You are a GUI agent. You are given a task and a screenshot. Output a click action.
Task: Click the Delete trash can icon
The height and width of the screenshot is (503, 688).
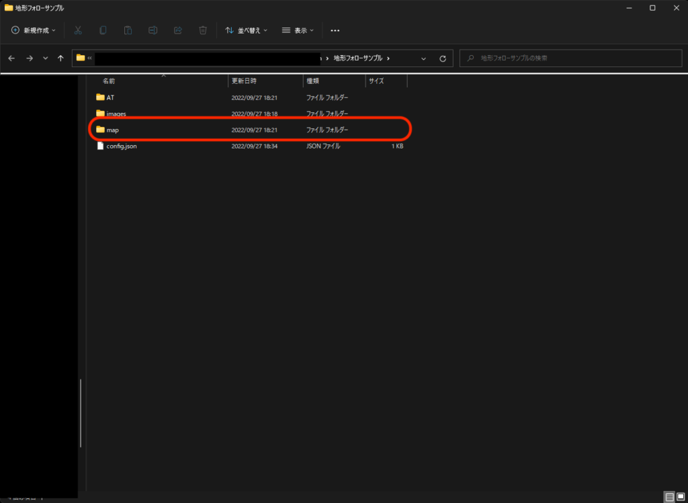[x=203, y=30]
